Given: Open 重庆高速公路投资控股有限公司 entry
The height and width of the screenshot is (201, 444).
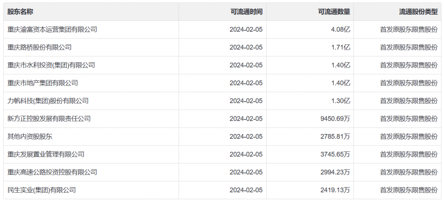Looking at the screenshot, I should tap(52, 172).
